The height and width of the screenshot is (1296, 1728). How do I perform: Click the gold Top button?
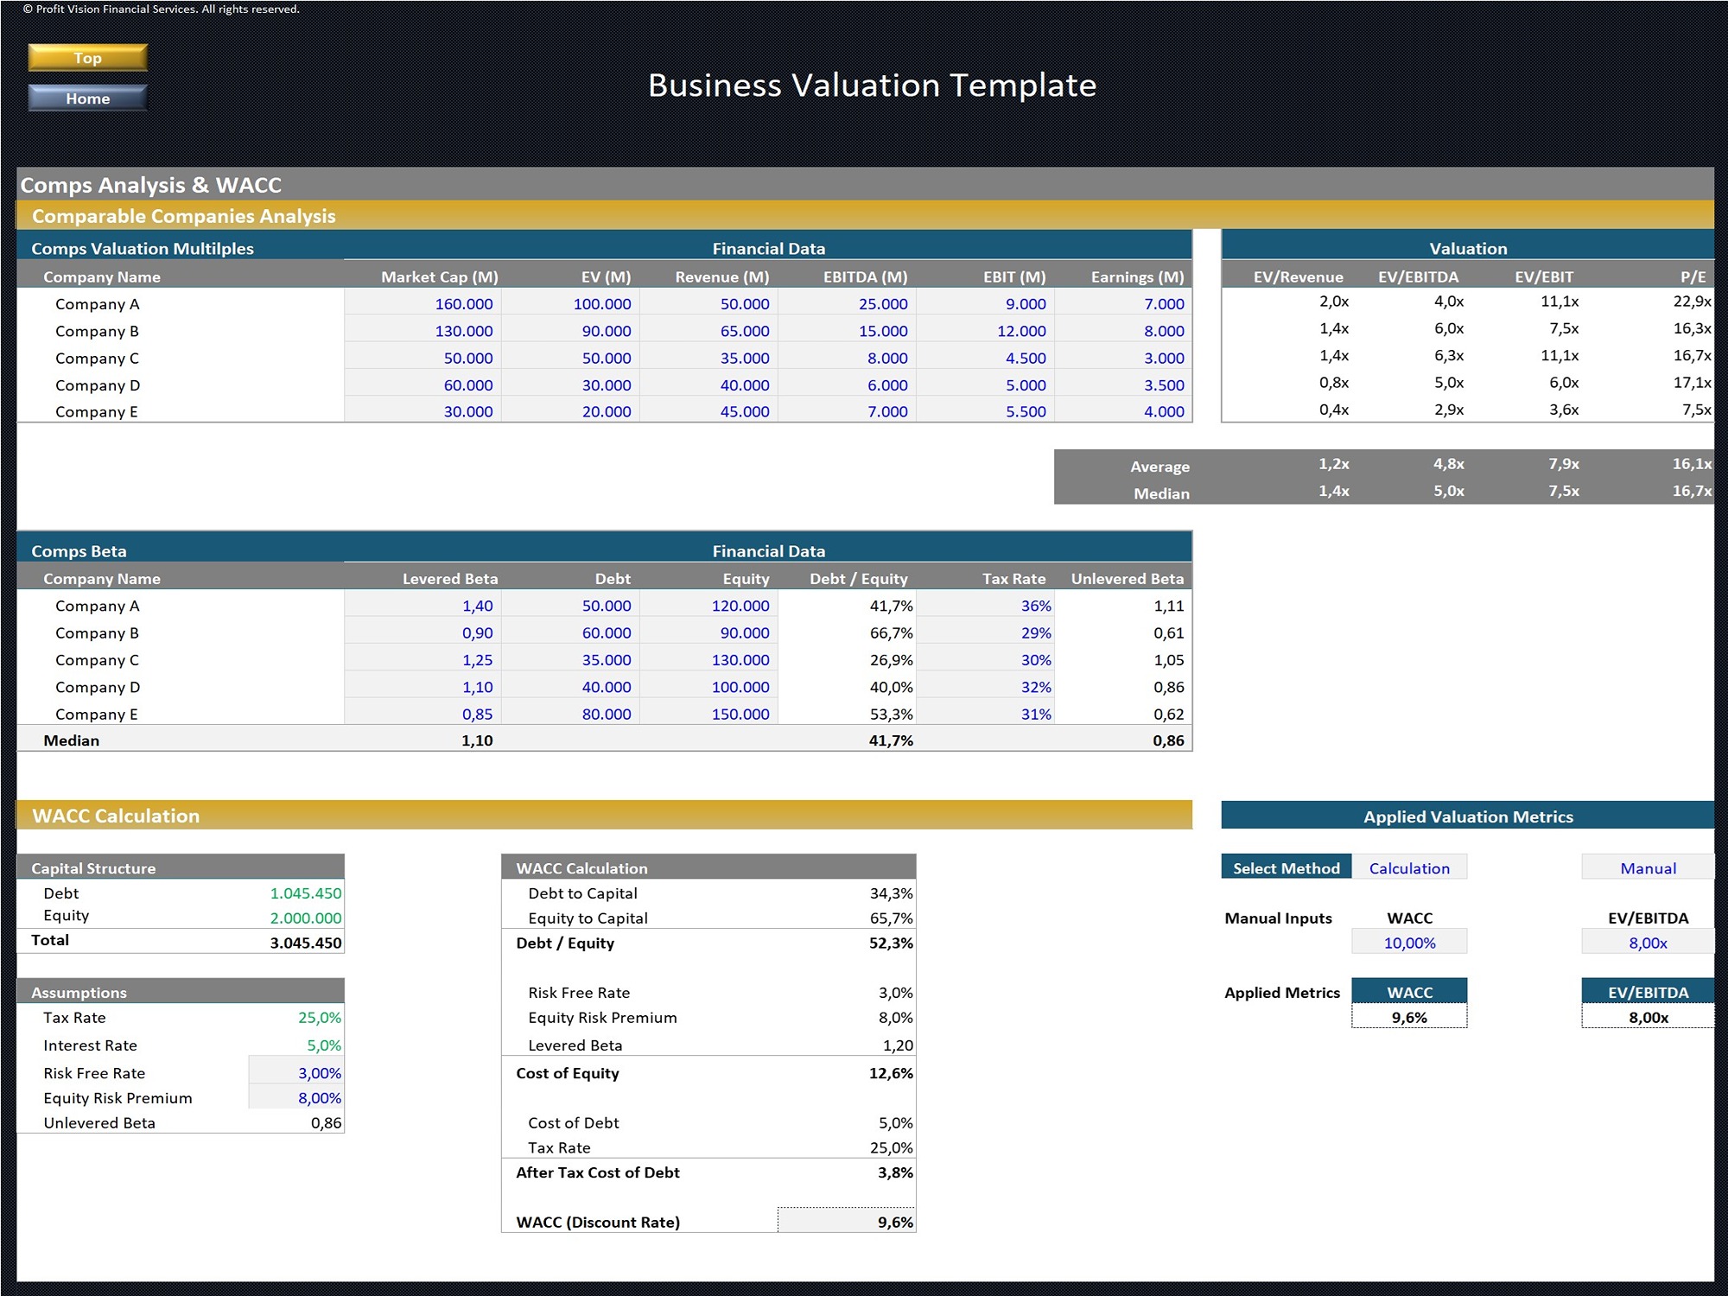coord(87,58)
